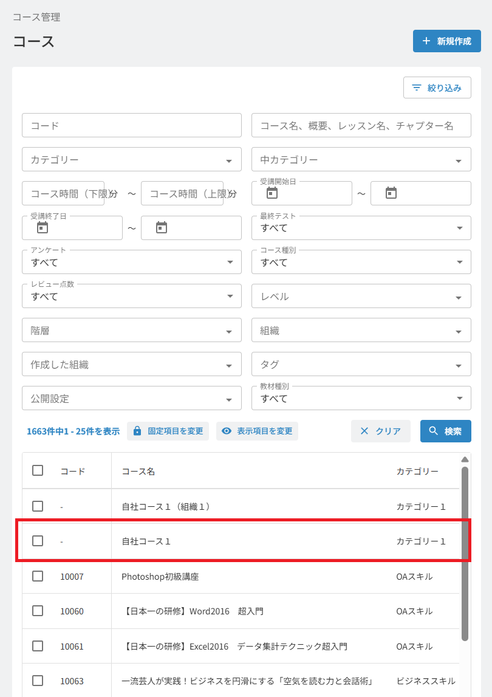Click the 検索 search button

(x=445, y=431)
